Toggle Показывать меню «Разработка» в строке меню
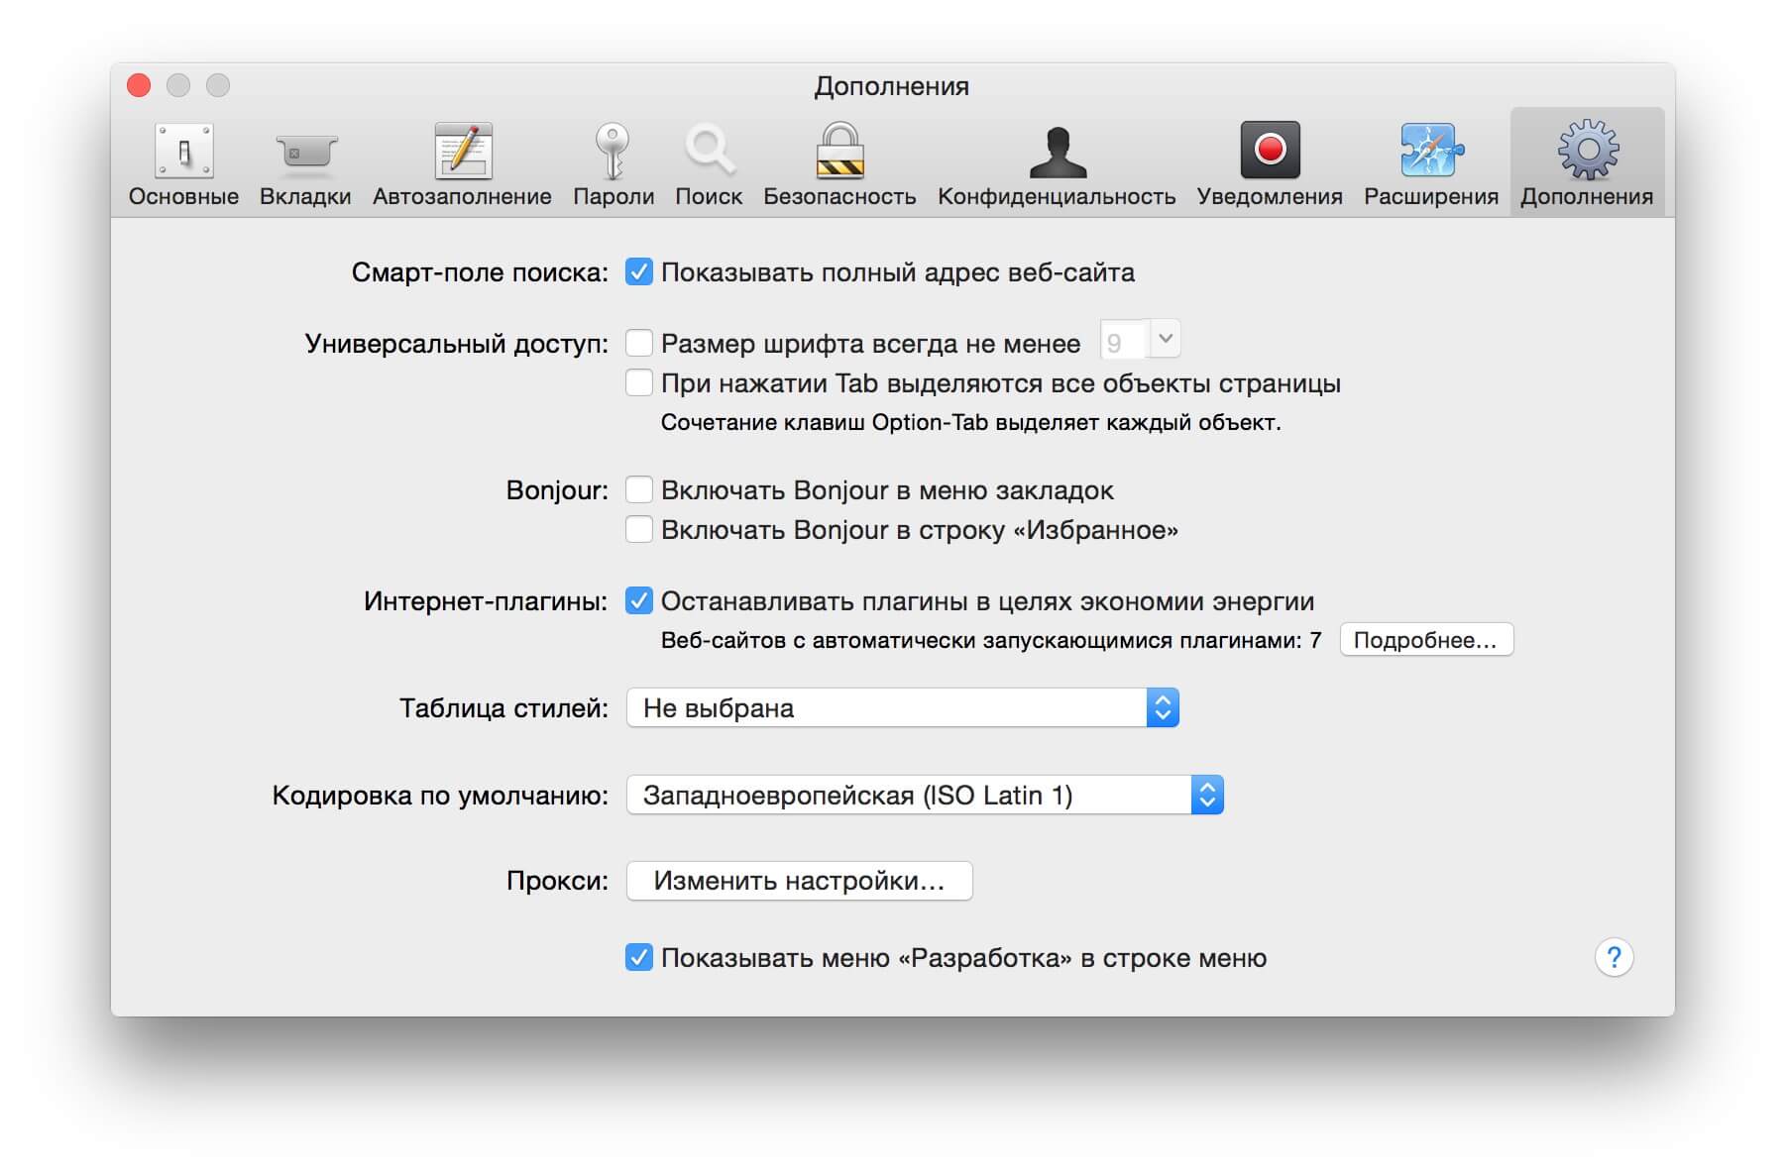Image resolution: width=1786 pixels, height=1175 pixels. (x=639, y=957)
